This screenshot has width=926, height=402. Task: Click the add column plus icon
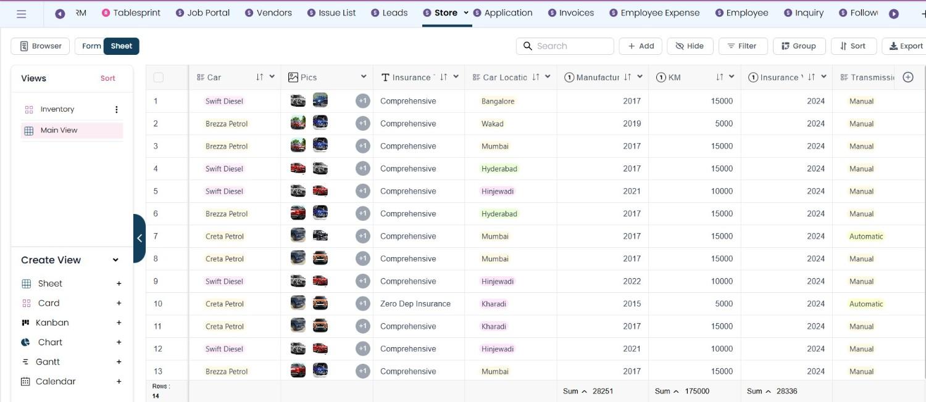point(907,77)
